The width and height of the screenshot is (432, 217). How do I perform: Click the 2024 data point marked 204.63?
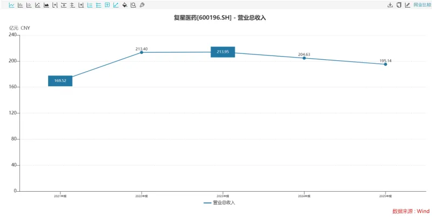[304, 58]
